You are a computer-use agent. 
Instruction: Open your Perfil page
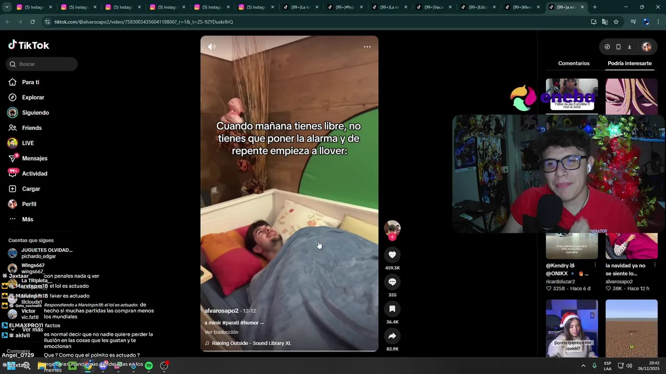[29, 204]
